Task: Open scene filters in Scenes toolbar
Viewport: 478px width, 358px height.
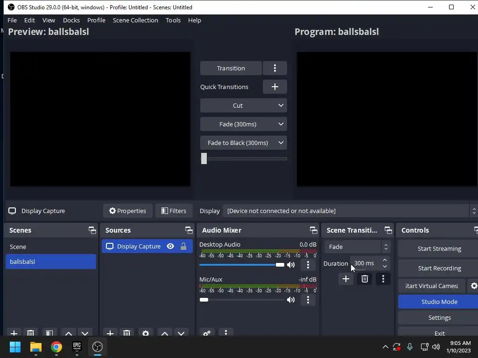Action: click(x=49, y=333)
